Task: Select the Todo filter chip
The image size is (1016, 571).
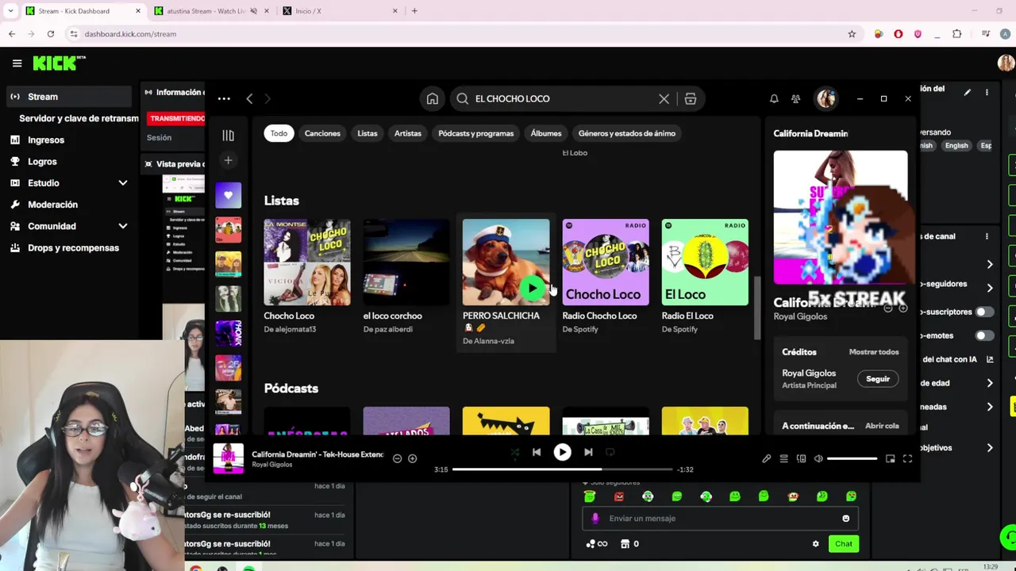Action: 279,133
